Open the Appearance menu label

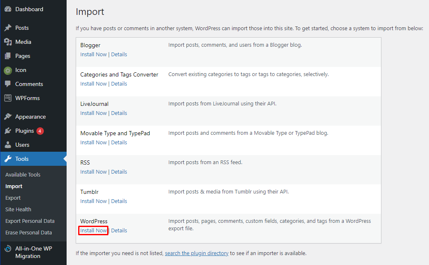pyautogui.click(x=30, y=117)
